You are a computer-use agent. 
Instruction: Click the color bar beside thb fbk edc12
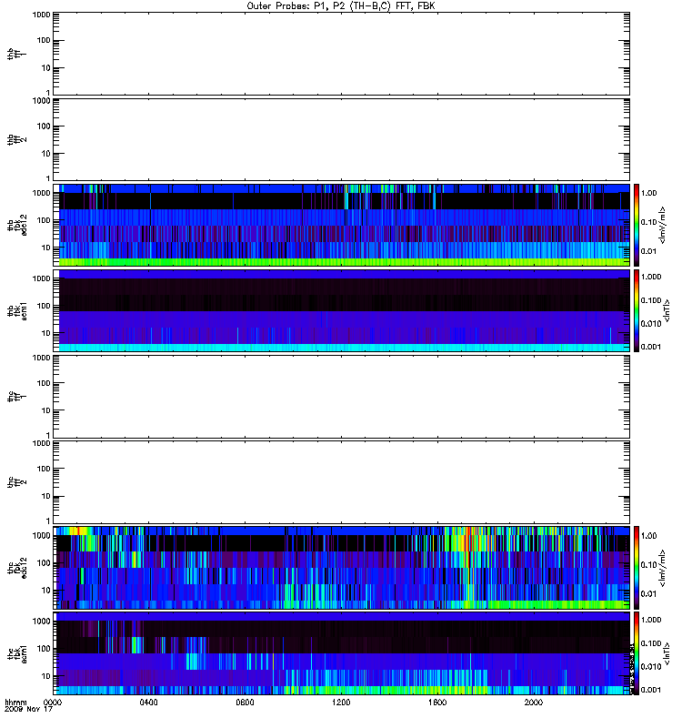point(637,225)
